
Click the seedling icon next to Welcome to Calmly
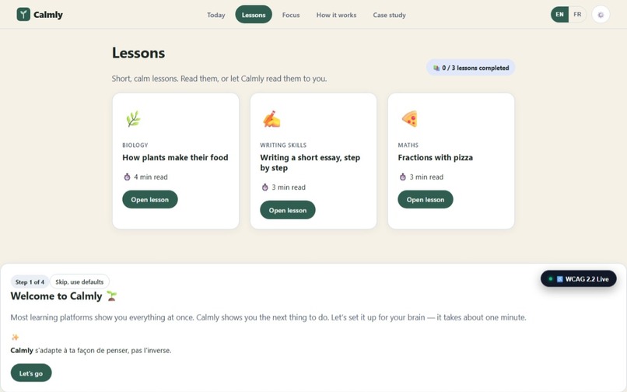coord(111,296)
